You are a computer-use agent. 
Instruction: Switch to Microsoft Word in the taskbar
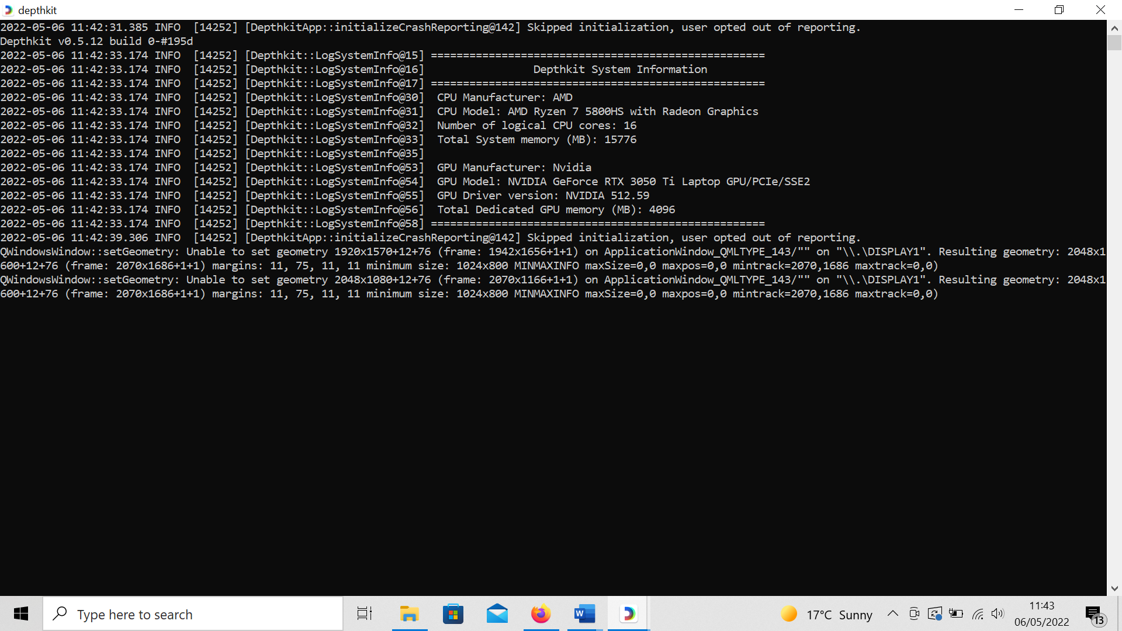tap(584, 613)
